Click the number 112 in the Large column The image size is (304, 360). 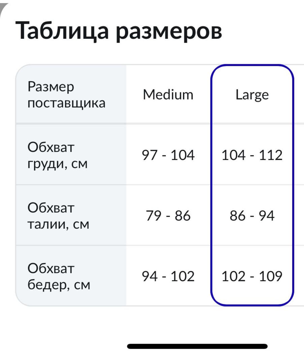[x=271, y=155]
